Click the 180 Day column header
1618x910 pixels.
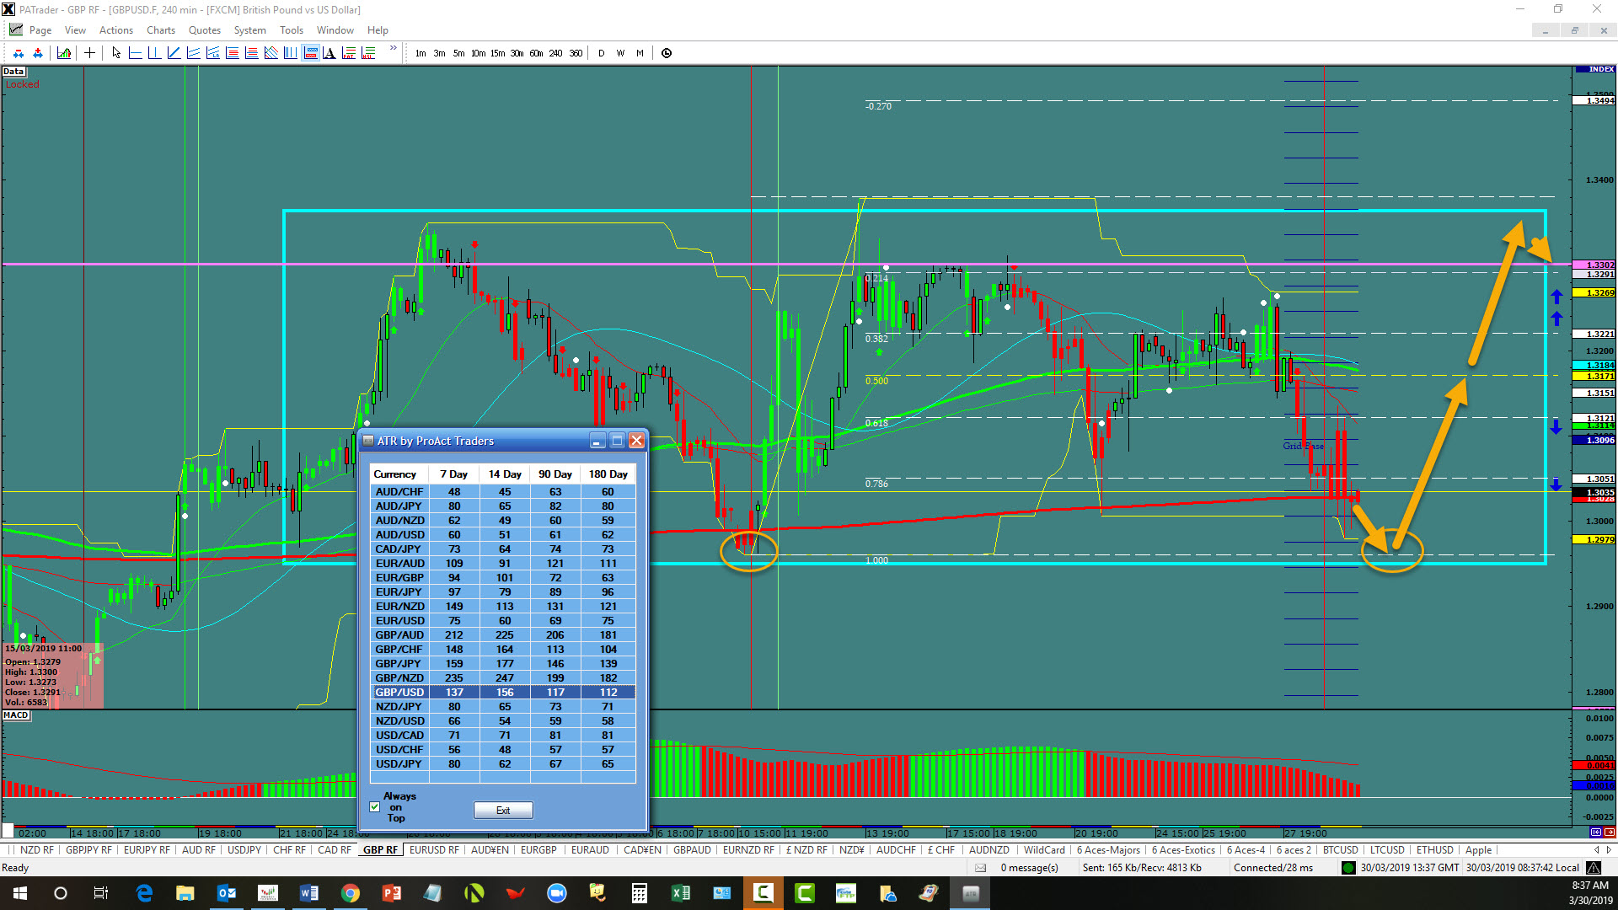(608, 474)
